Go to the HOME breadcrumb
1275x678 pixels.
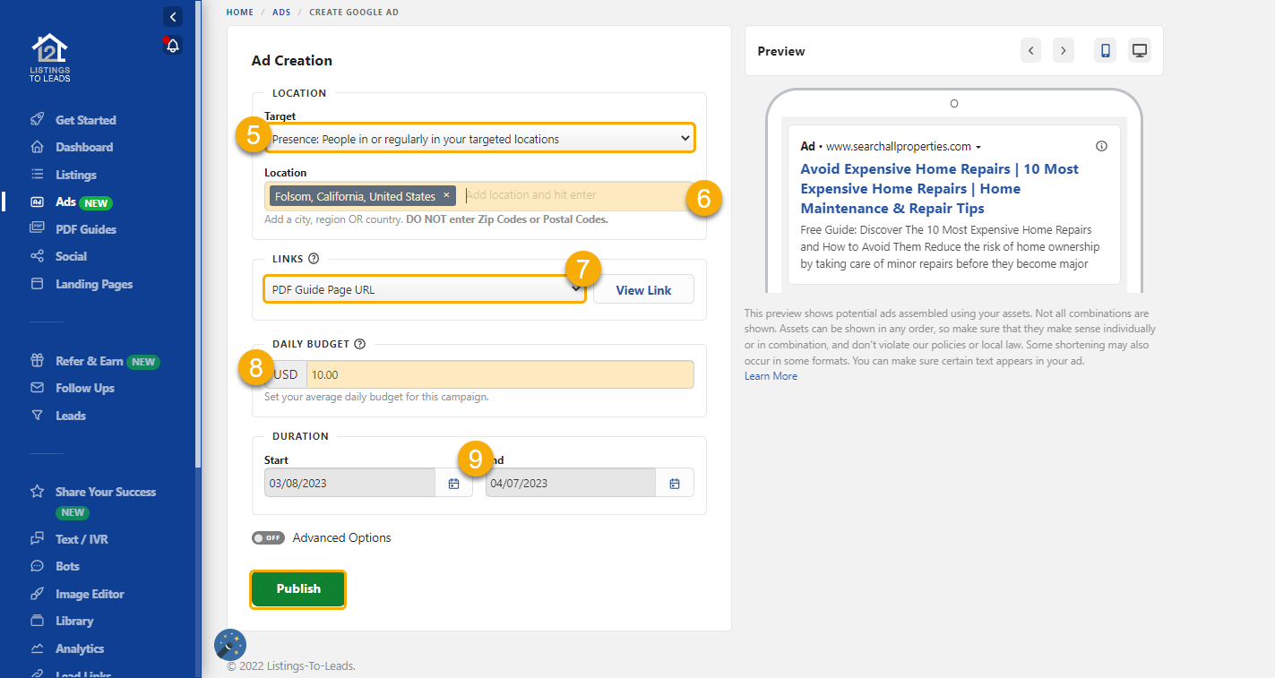(x=239, y=12)
